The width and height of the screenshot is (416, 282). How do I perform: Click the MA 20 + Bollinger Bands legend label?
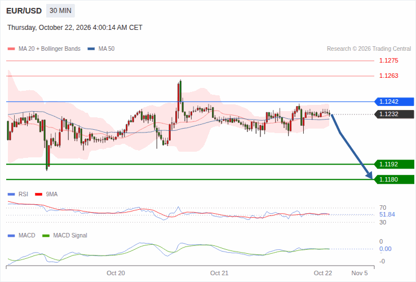click(50, 49)
